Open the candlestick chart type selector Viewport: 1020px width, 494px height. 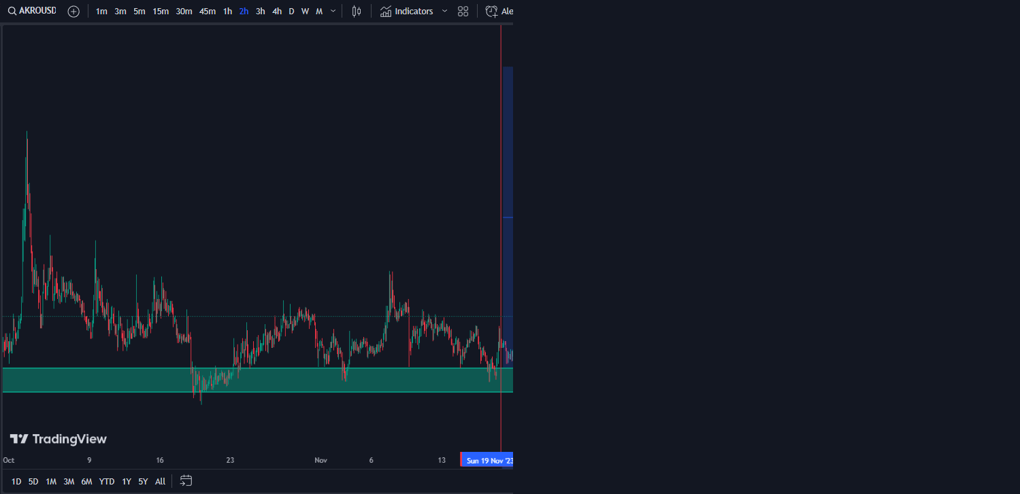tap(356, 12)
